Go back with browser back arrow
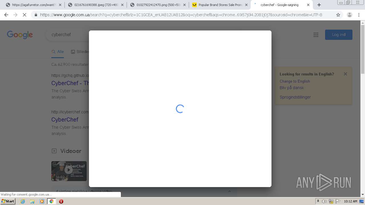365x205 pixels. (x=6, y=15)
